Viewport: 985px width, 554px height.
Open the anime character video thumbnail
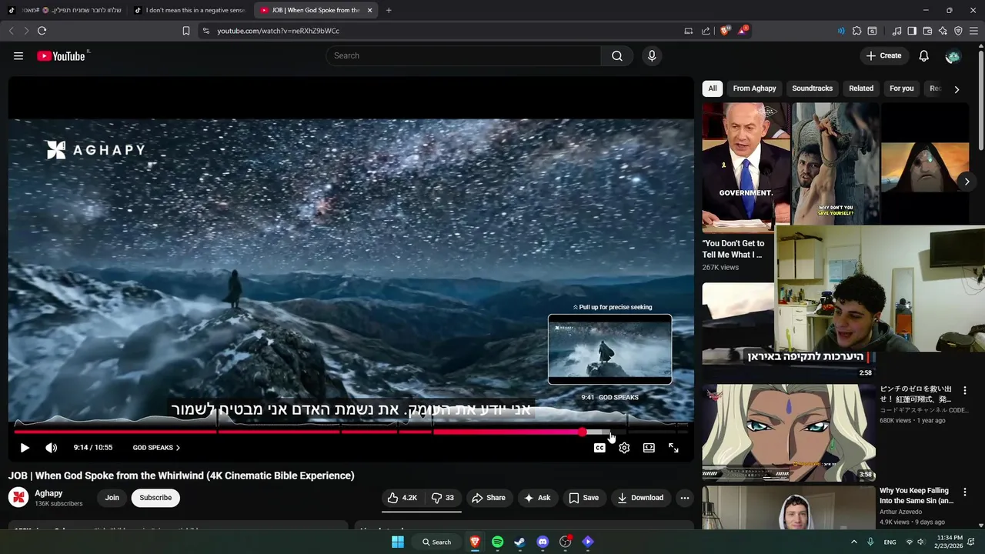click(x=788, y=433)
